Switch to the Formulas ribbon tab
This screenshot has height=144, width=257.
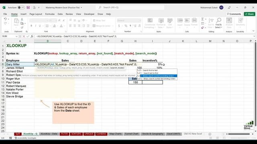[x=50, y=14]
